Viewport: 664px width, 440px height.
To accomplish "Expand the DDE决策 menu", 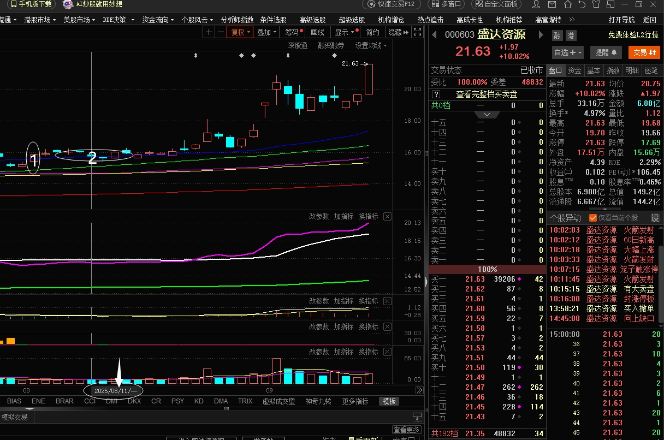I will [118, 20].
